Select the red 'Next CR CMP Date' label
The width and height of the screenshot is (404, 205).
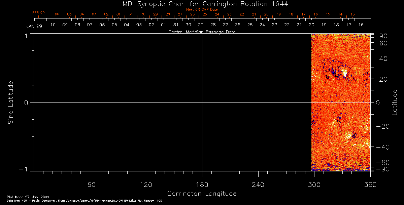point(202,9)
